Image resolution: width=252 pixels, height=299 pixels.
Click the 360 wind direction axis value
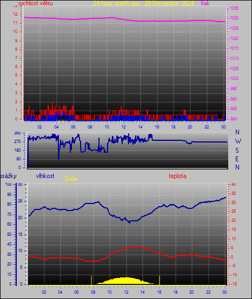(x=17, y=133)
